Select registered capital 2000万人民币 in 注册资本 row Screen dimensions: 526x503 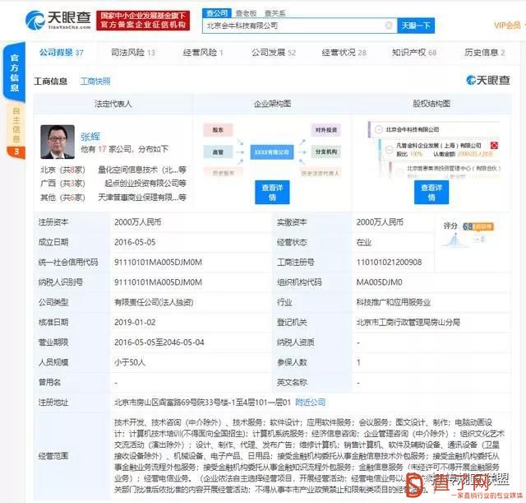tap(137, 222)
